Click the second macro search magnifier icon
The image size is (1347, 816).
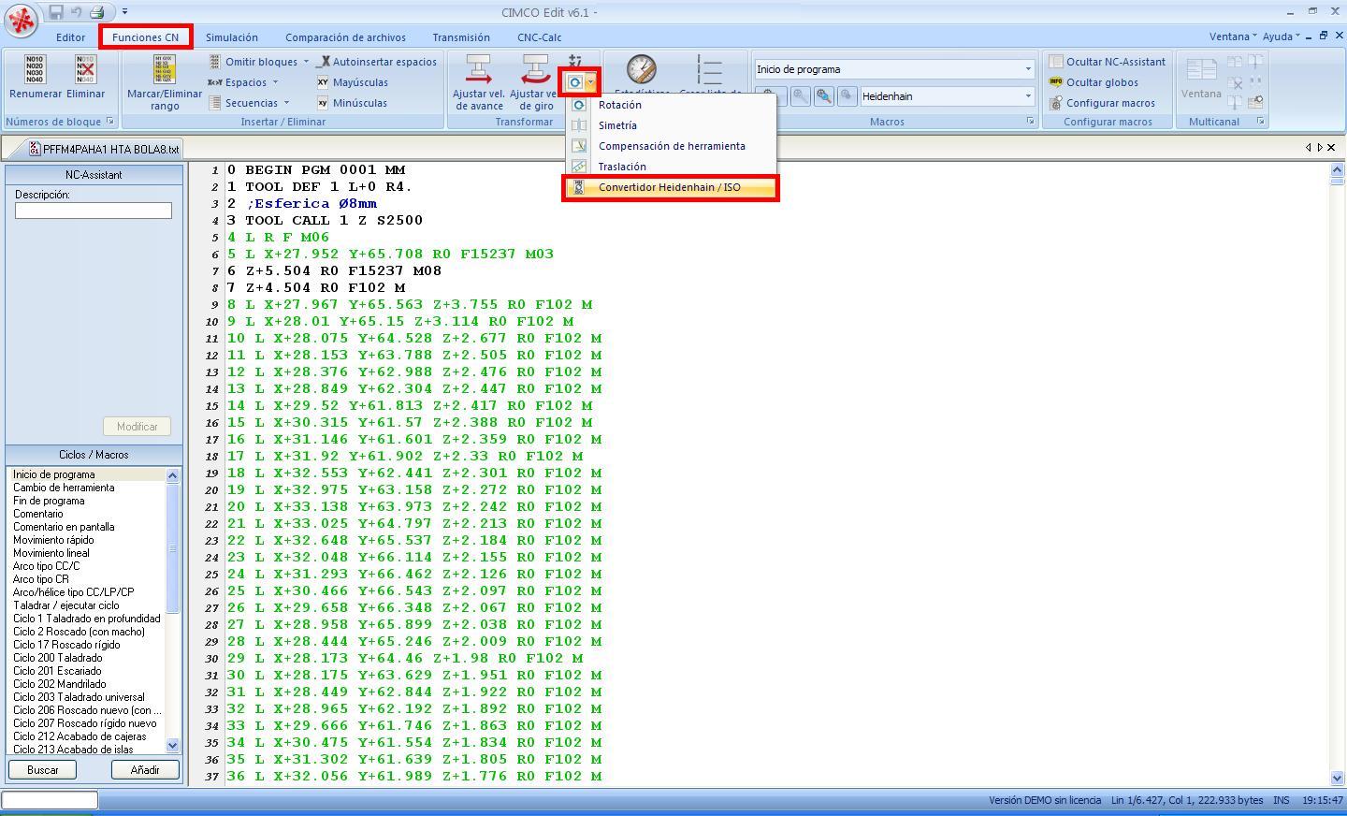(x=801, y=96)
